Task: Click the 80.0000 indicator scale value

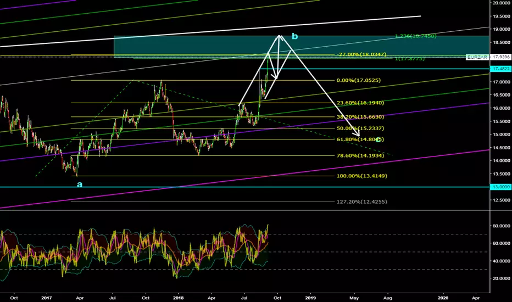Action: coord(502,226)
